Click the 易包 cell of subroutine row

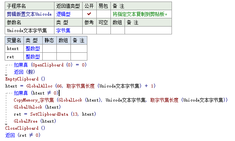(103, 14)
